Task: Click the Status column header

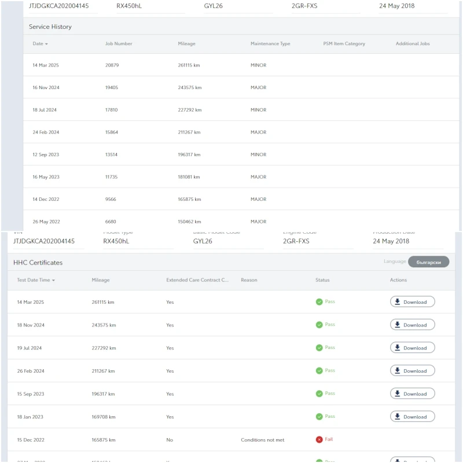Action: (x=322, y=280)
